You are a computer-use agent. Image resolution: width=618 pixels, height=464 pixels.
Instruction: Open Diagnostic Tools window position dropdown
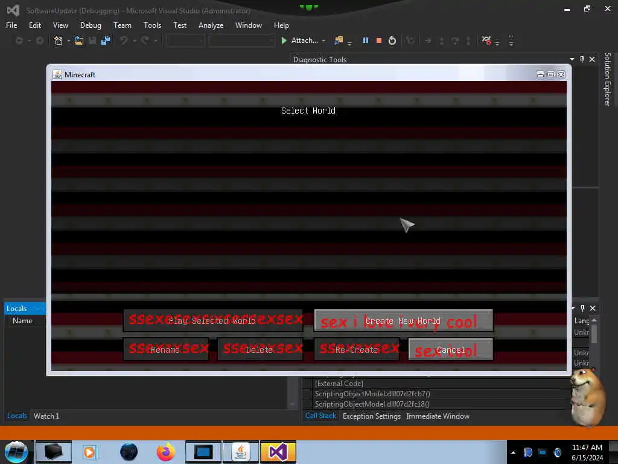point(572,59)
